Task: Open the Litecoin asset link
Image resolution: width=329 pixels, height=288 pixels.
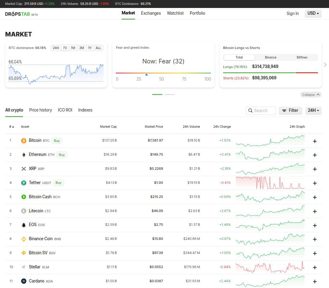Action: click(x=36, y=211)
